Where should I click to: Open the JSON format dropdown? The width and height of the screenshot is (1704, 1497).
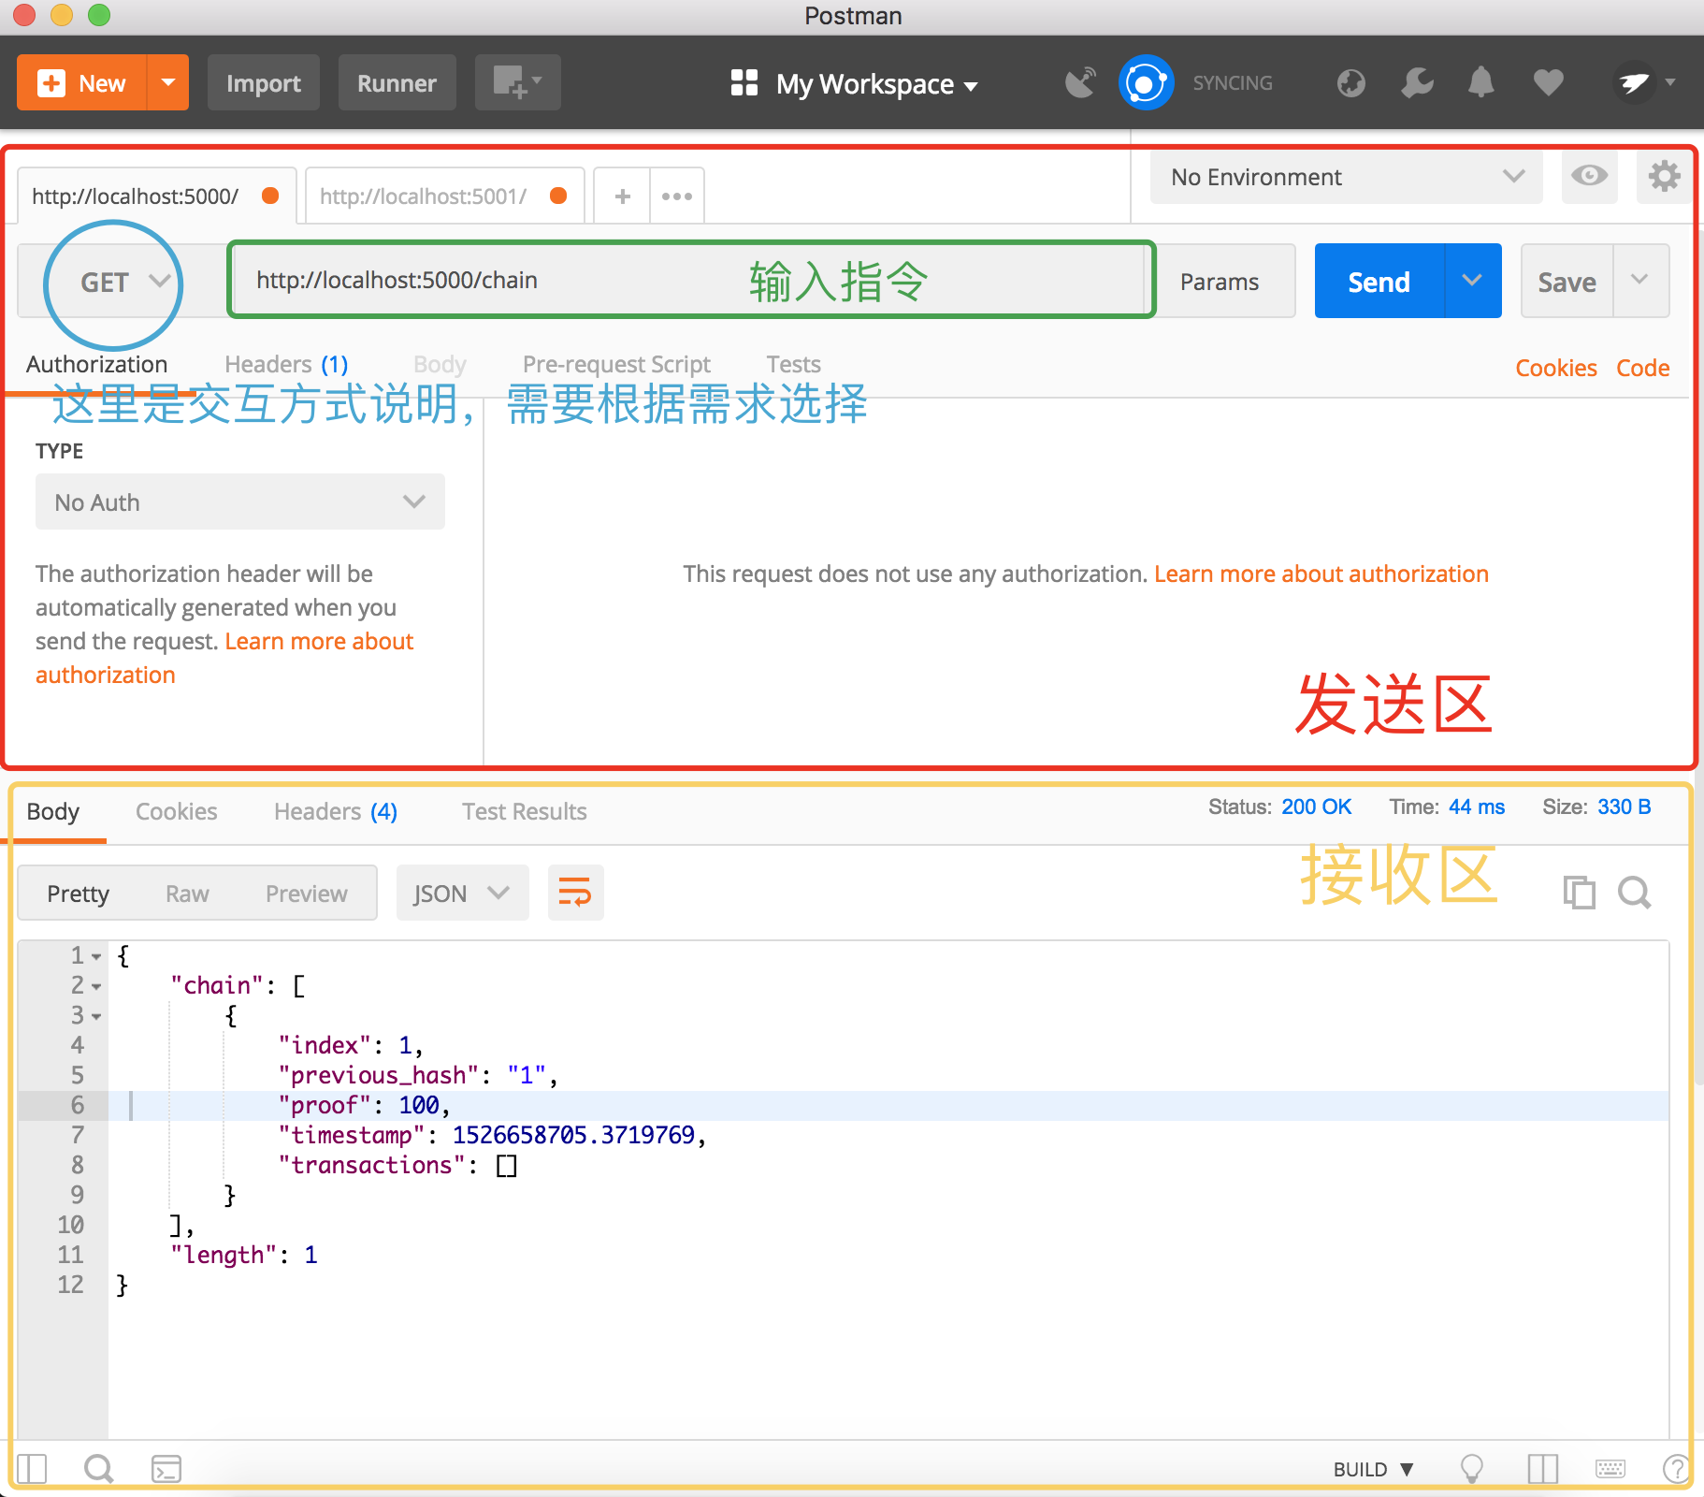tap(463, 894)
